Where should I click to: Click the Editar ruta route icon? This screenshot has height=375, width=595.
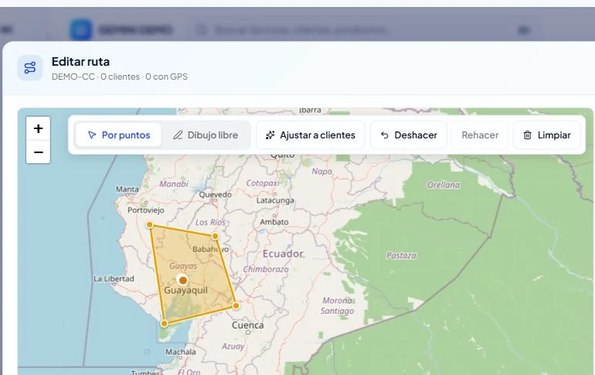[30, 67]
